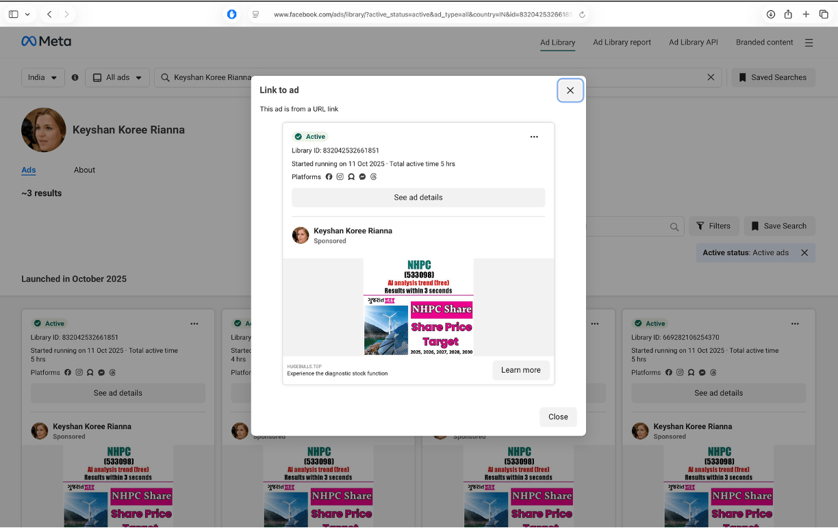
Task: Click Messenger platform icon on card 669282106254370
Action: [702, 373]
